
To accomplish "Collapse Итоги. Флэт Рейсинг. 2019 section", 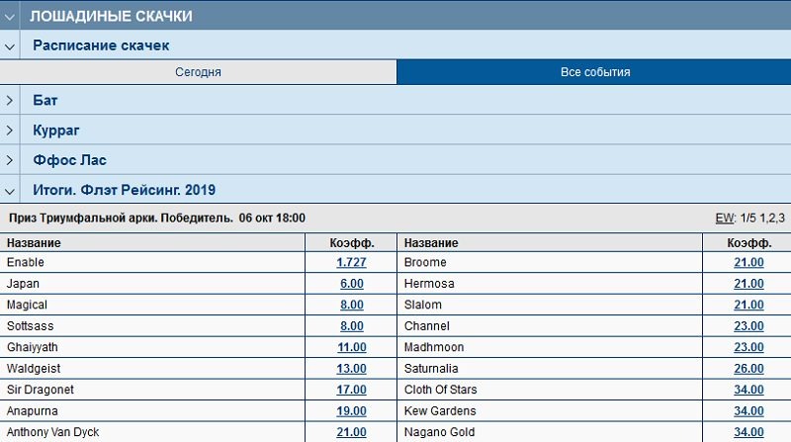I will click(10, 190).
